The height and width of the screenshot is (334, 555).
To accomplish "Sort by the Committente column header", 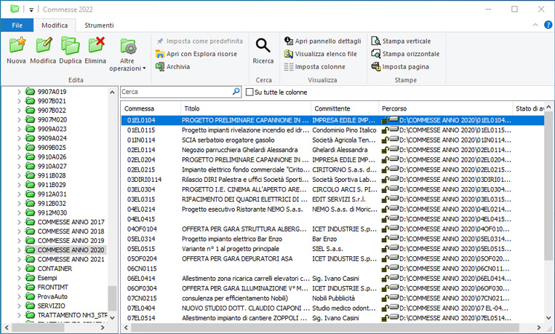I will (345, 108).
